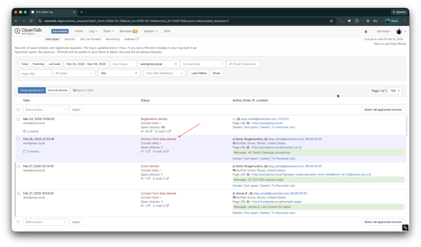The height and width of the screenshot is (247, 421).
Task: Click the calendar icon next to 3 events
Action: (25, 151)
